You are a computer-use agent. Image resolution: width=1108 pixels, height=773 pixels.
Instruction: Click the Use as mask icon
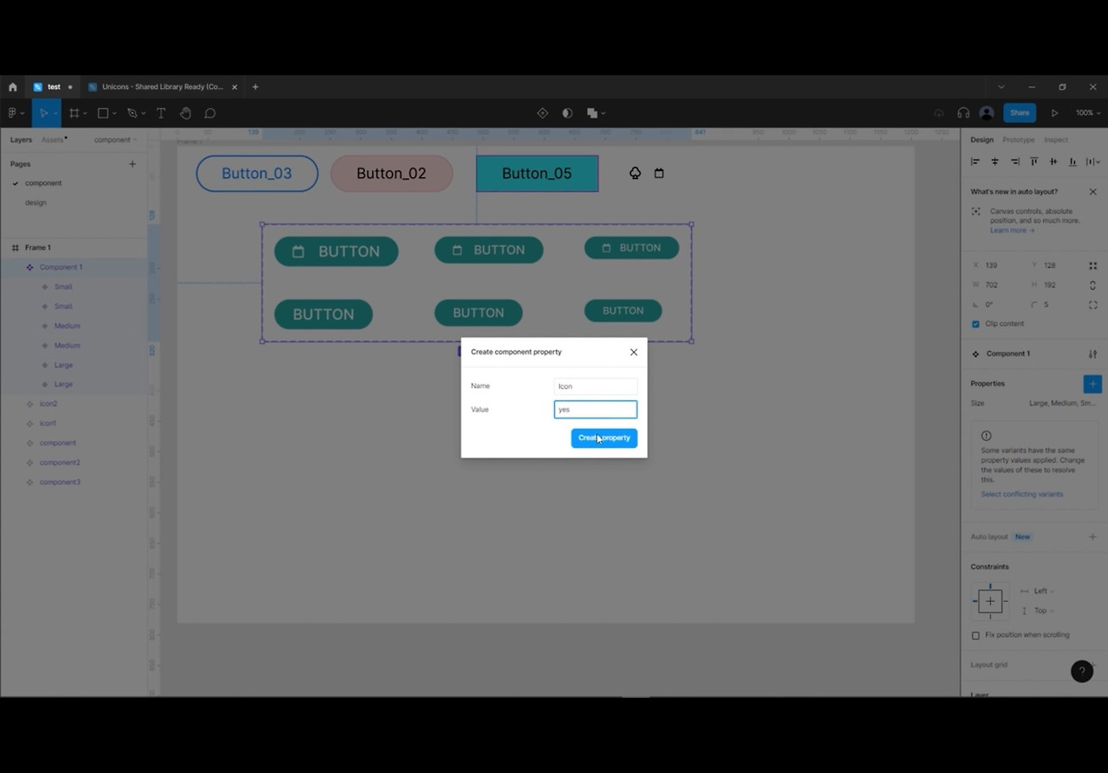pos(567,113)
